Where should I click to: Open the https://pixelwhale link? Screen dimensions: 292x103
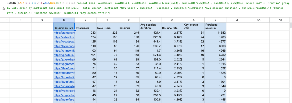pyautogui.click(x=64, y=59)
